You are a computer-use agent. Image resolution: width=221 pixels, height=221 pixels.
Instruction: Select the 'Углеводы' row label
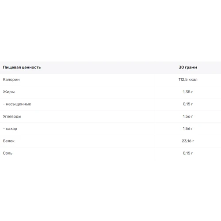click(12, 116)
